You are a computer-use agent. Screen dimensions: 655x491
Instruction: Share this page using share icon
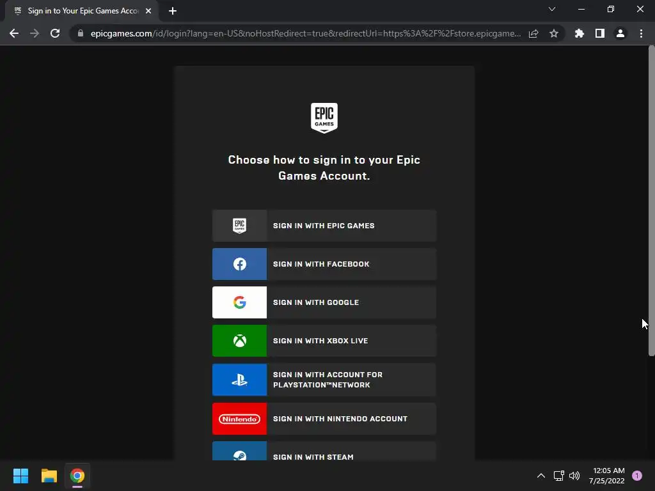tap(533, 33)
